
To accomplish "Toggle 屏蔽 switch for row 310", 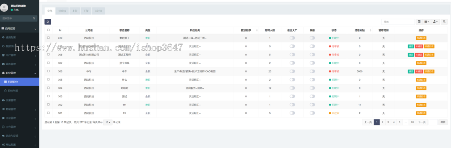I will [312, 38].
